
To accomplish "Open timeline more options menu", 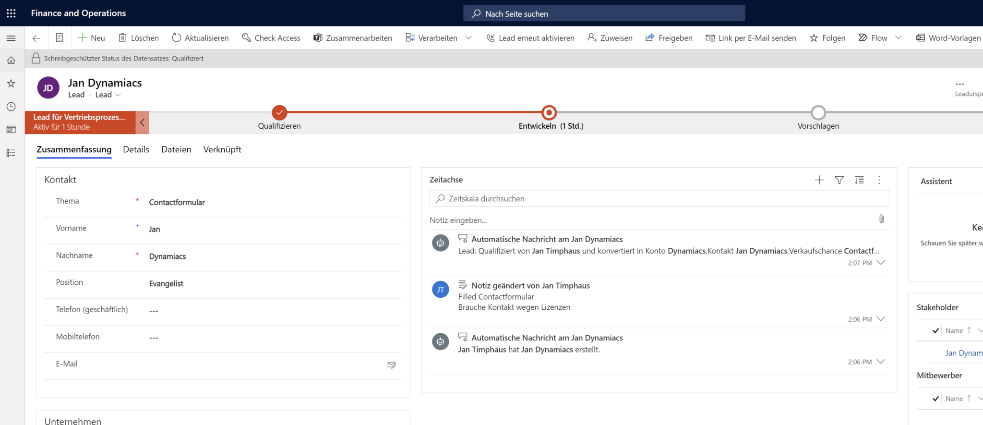I will 879,180.
